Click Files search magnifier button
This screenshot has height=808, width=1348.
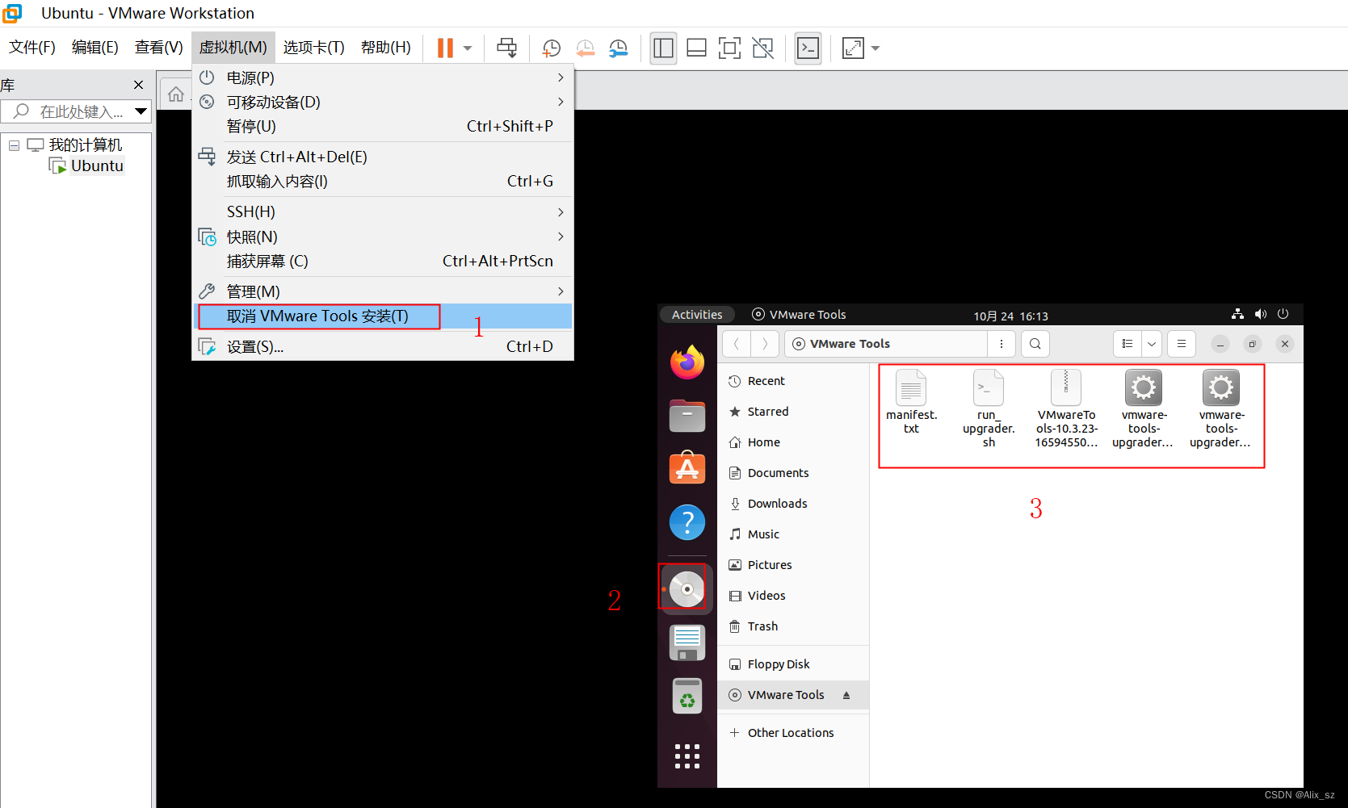[1035, 344]
